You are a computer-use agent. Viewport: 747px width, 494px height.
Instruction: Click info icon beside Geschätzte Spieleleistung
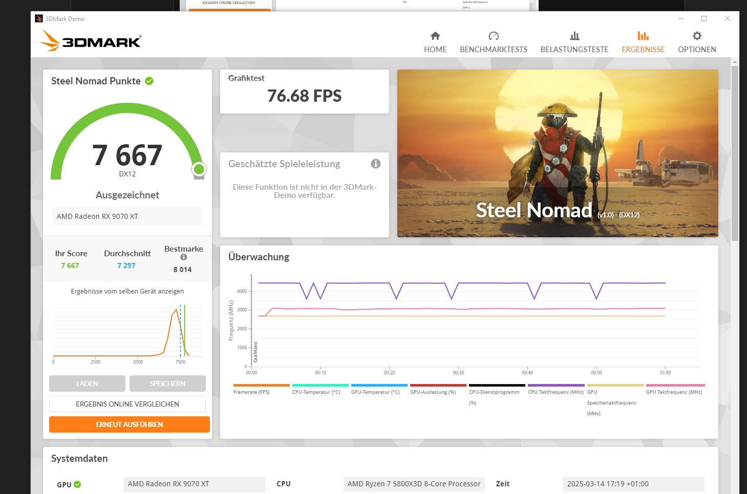375,164
